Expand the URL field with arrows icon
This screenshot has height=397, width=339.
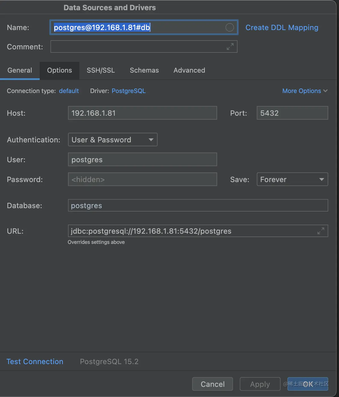point(321,231)
